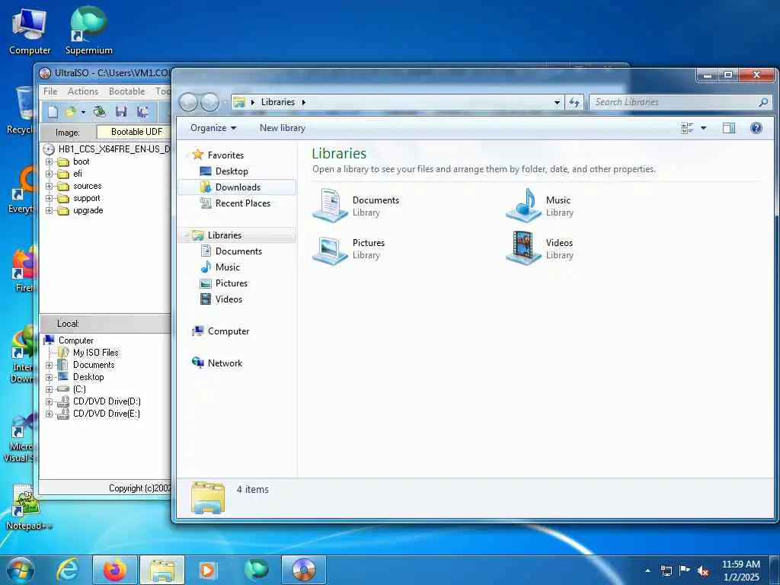Expand the efi folder in UltraISO tree
The image size is (780, 585).
49,174
